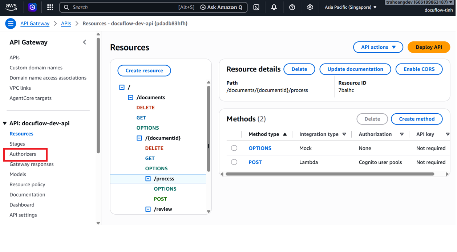Select OPTIONS method under /process

(x=165, y=189)
